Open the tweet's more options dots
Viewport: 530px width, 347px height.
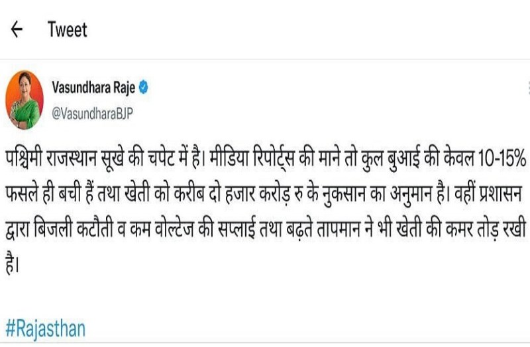tap(527, 87)
